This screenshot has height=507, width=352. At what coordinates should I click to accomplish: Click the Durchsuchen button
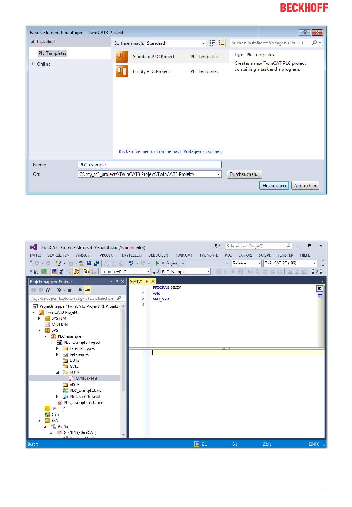coord(245,174)
